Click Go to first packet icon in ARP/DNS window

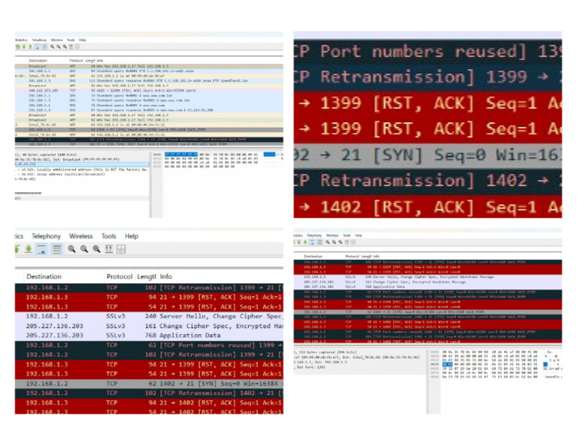click(24, 47)
